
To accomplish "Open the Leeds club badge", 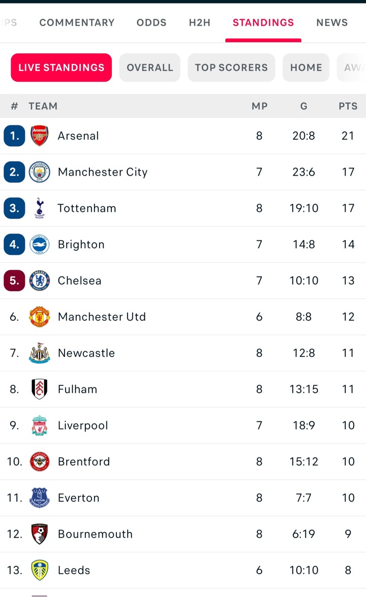I will [x=39, y=570].
